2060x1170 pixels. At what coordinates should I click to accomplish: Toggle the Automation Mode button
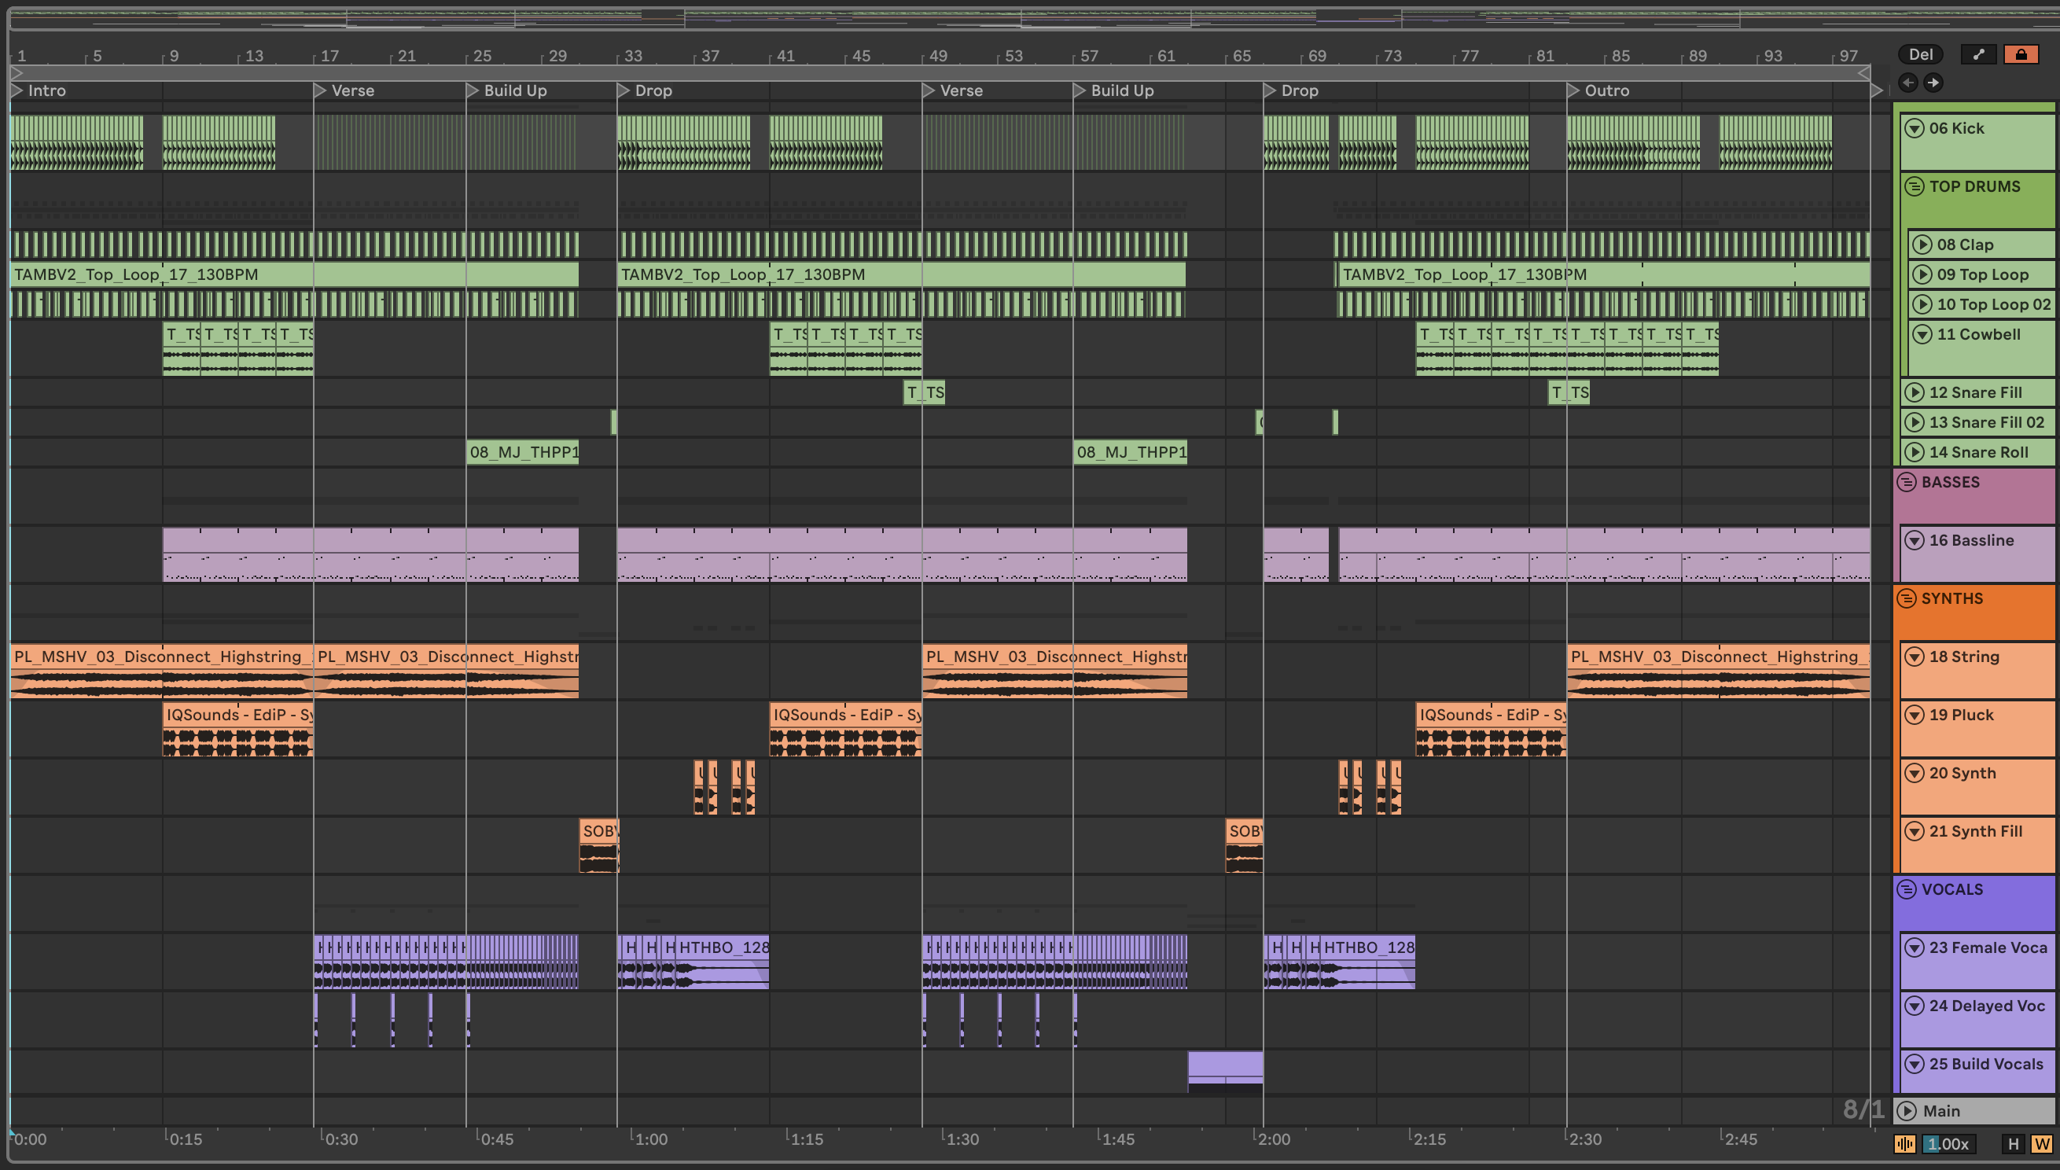(x=1979, y=54)
